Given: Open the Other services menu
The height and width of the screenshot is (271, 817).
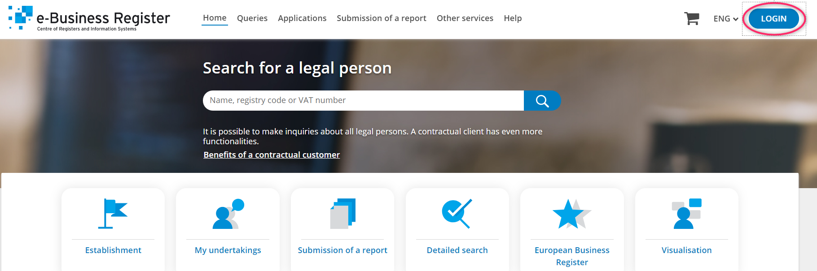Looking at the screenshot, I should [x=465, y=18].
